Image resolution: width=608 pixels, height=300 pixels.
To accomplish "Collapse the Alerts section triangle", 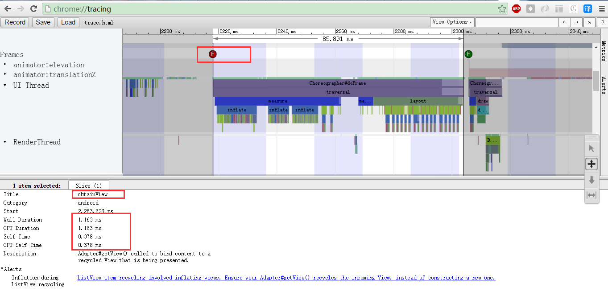I will coord(2,269).
